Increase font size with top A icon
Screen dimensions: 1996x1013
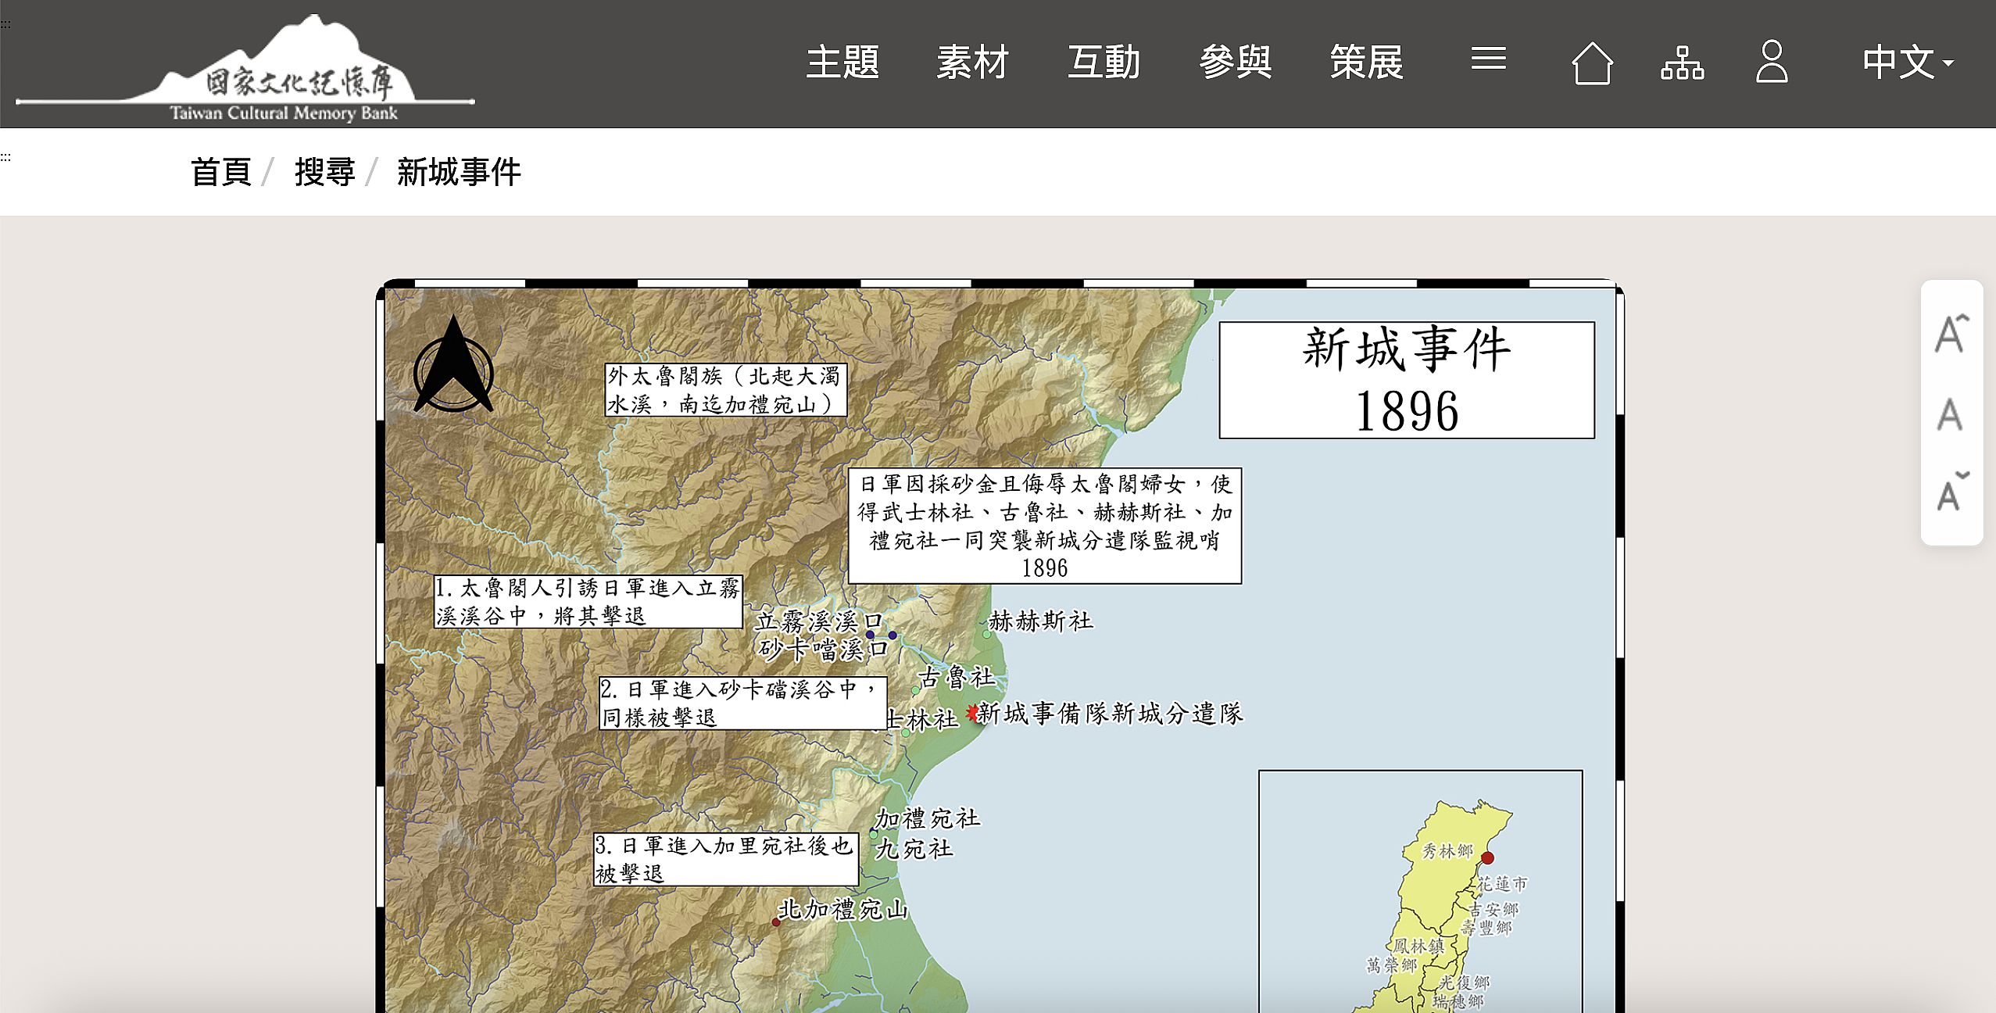click(x=1951, y=334)
